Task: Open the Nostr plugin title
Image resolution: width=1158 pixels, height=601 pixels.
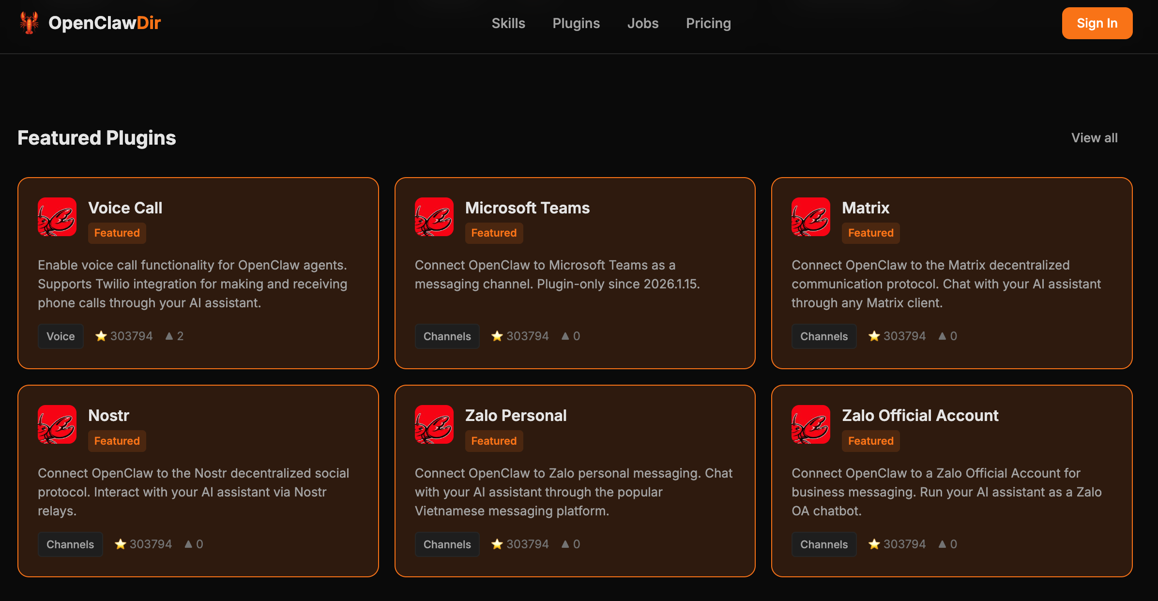Action: point(108,415)
